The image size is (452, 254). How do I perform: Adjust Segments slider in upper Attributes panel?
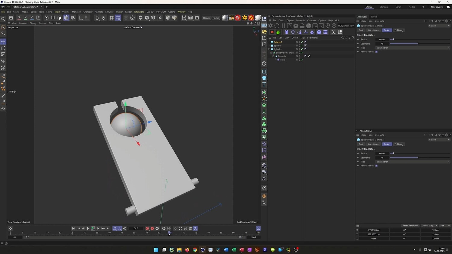[420, 44]
